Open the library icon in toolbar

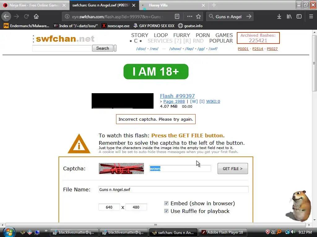[289, 17]
